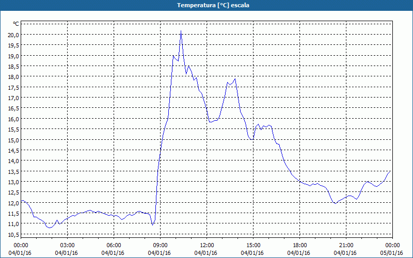Screen dimensions: 413x258
Task: Click the 09:00 time axis label
Action: [x=160, y=246]
